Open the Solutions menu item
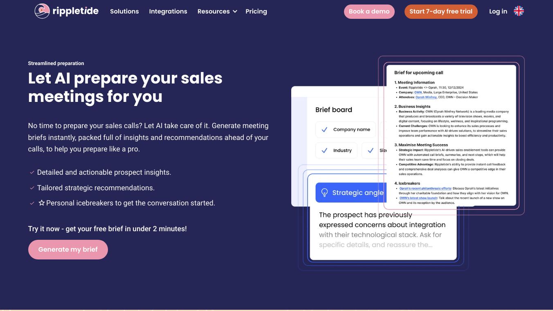553x311 pixels. [x=124, y=11]
